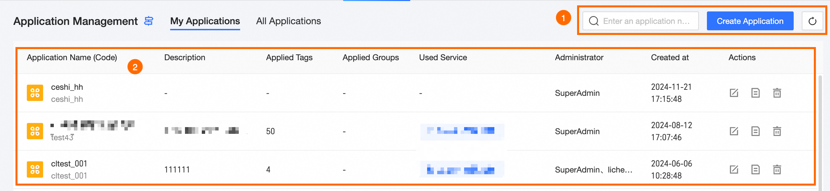Click the application name search field

(646, 21)
